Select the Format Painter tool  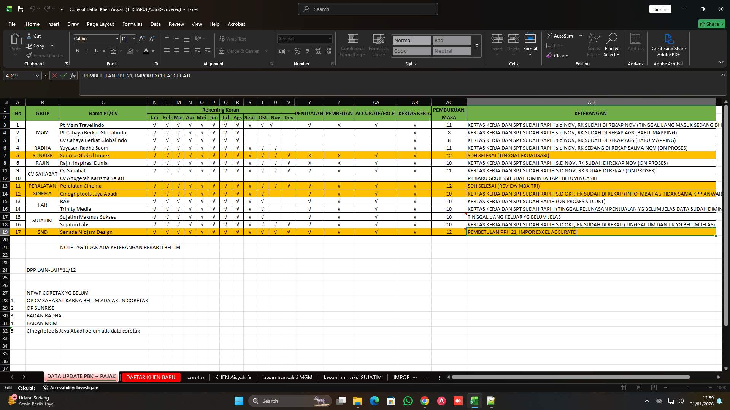click(44, 55)
